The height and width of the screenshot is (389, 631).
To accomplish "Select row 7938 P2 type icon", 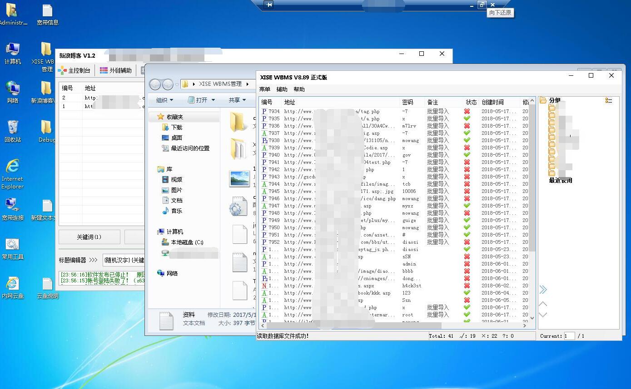I will [264, 140].
